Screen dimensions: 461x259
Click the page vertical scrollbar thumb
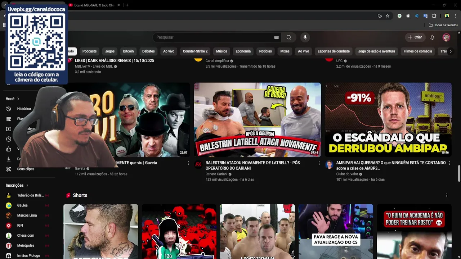pos(459,174)
